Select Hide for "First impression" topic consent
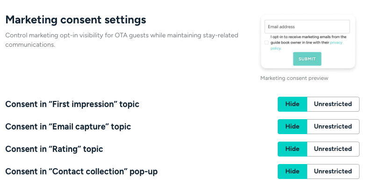This screenshot has width=367, height=193. (292, 104)
